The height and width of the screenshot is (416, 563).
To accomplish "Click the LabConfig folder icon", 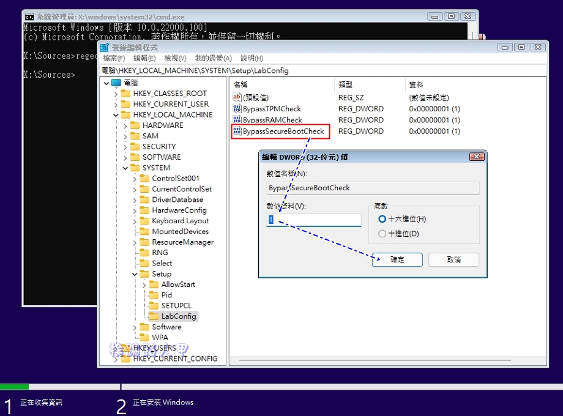I will pyautogui.click(x=154, y=316).
